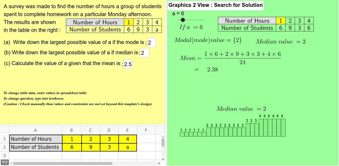Select spreadsheet column E header

[x=127, y=130]
